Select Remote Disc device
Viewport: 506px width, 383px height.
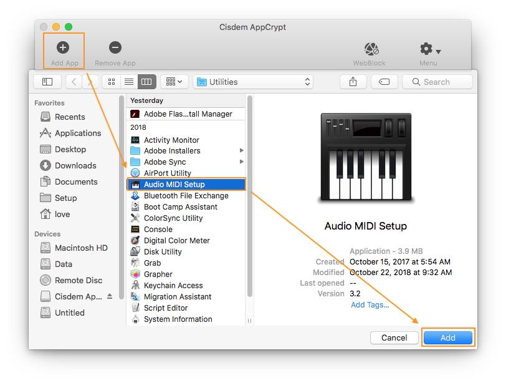click(71, 280)
